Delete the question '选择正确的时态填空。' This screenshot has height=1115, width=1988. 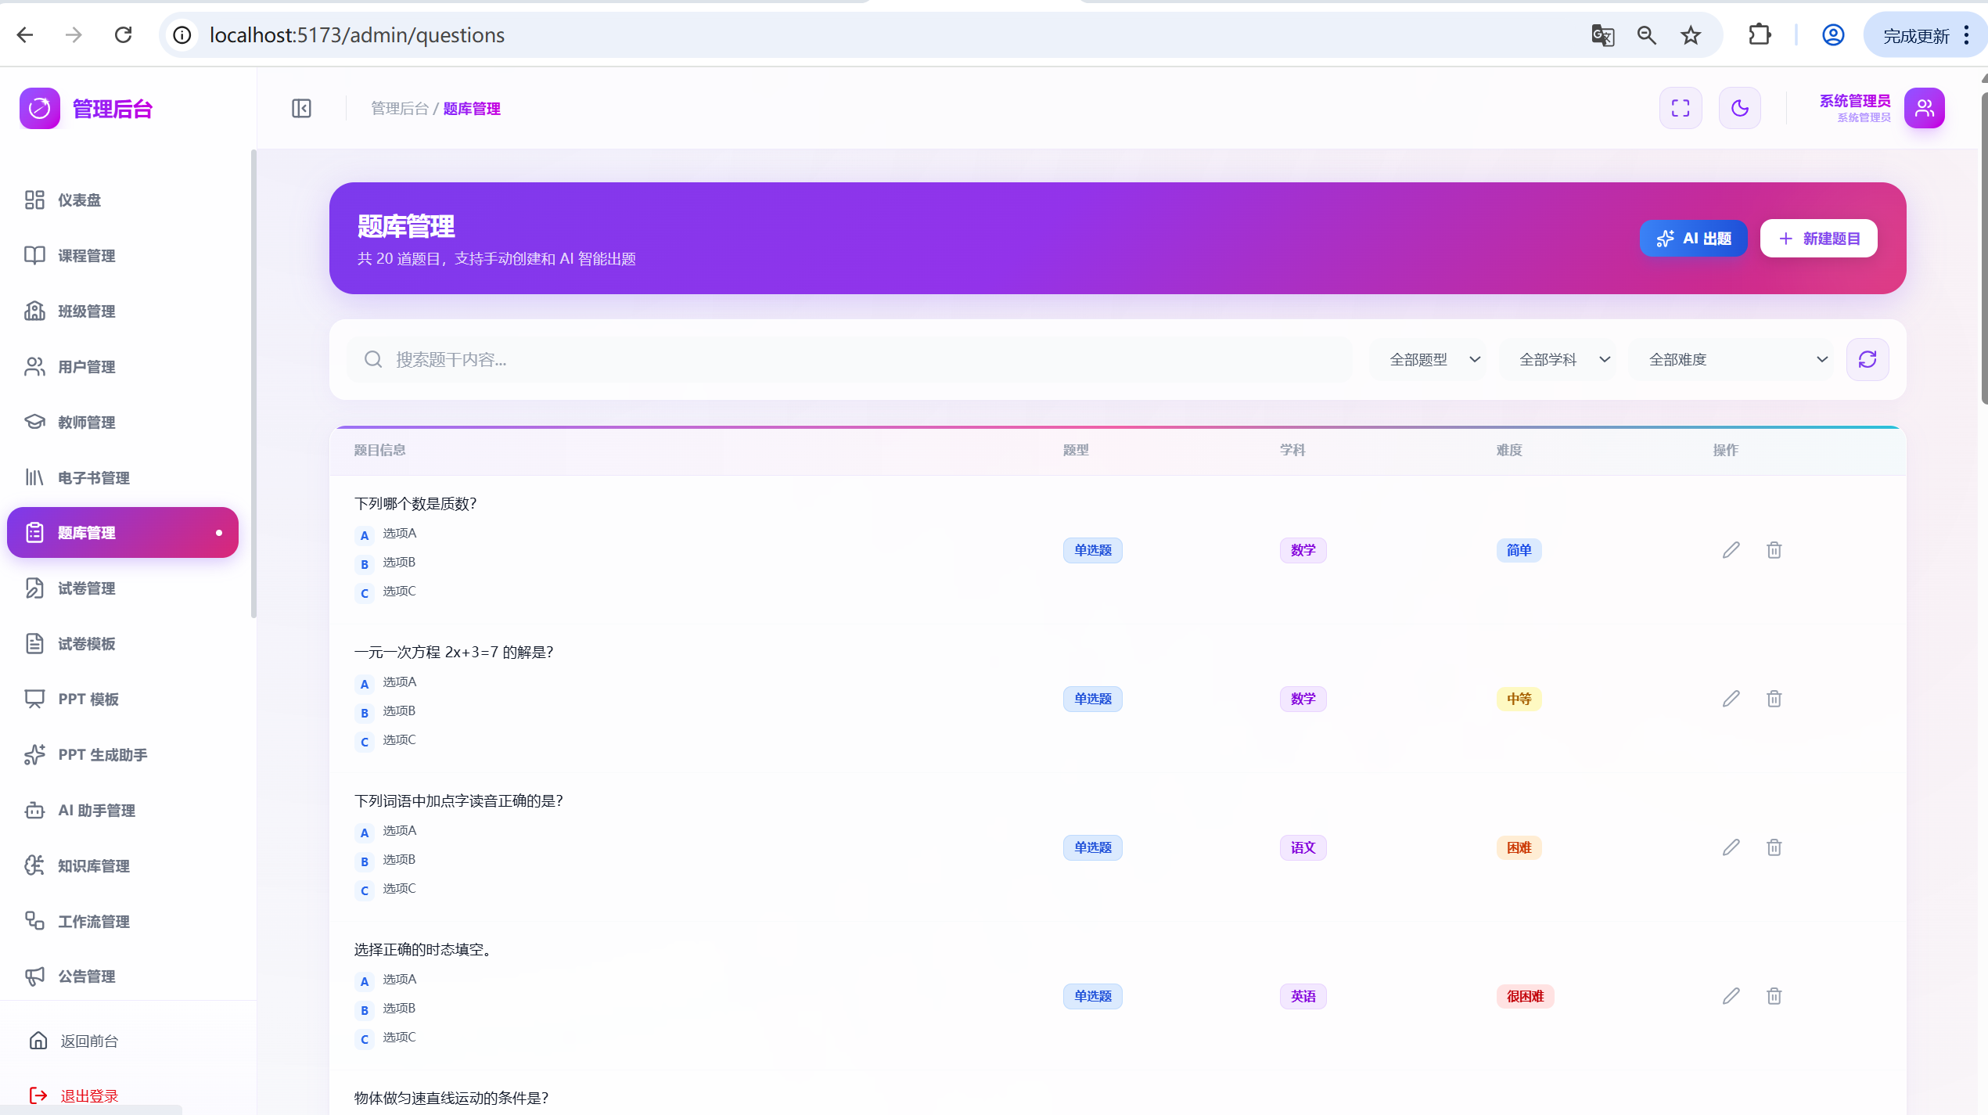pyautogui.click(x=1774, y=996)
